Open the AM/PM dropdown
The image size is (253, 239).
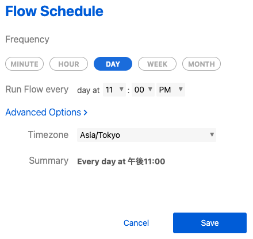[171, 90]
